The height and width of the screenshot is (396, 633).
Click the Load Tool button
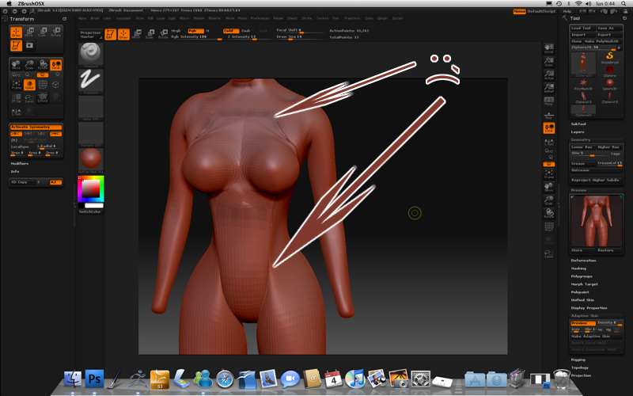coord(582,28)
